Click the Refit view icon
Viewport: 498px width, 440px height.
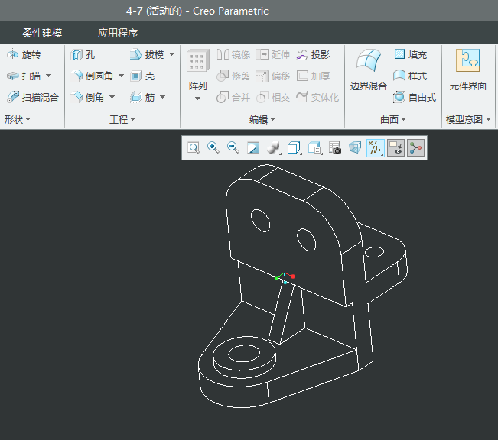pyautogui.click(x=194, y=148)
